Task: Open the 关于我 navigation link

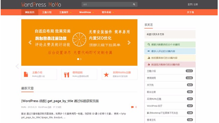Action: [x=190, y=12]
